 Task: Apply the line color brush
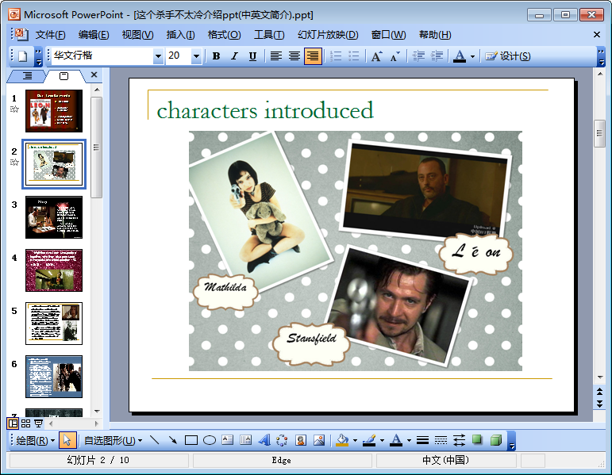click(x=369, y=441)
